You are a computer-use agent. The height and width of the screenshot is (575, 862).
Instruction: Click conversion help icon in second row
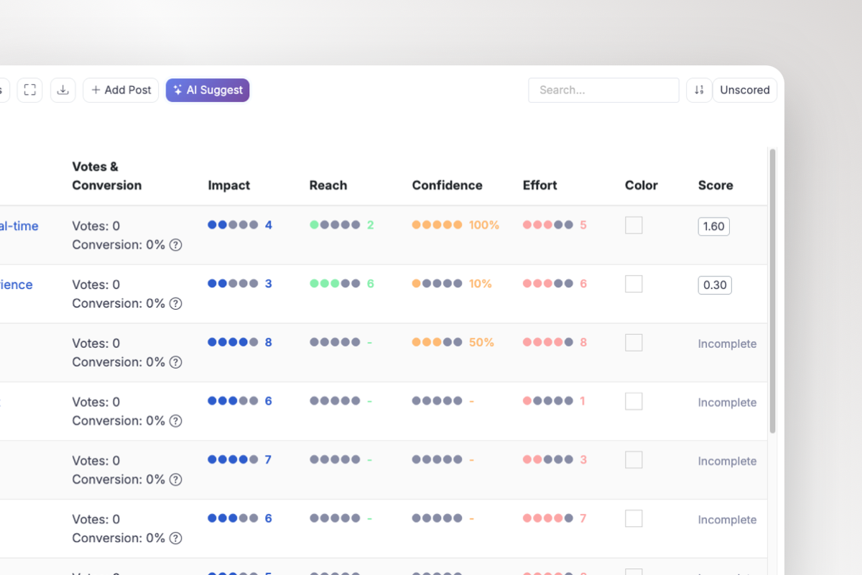coord(175,304)
